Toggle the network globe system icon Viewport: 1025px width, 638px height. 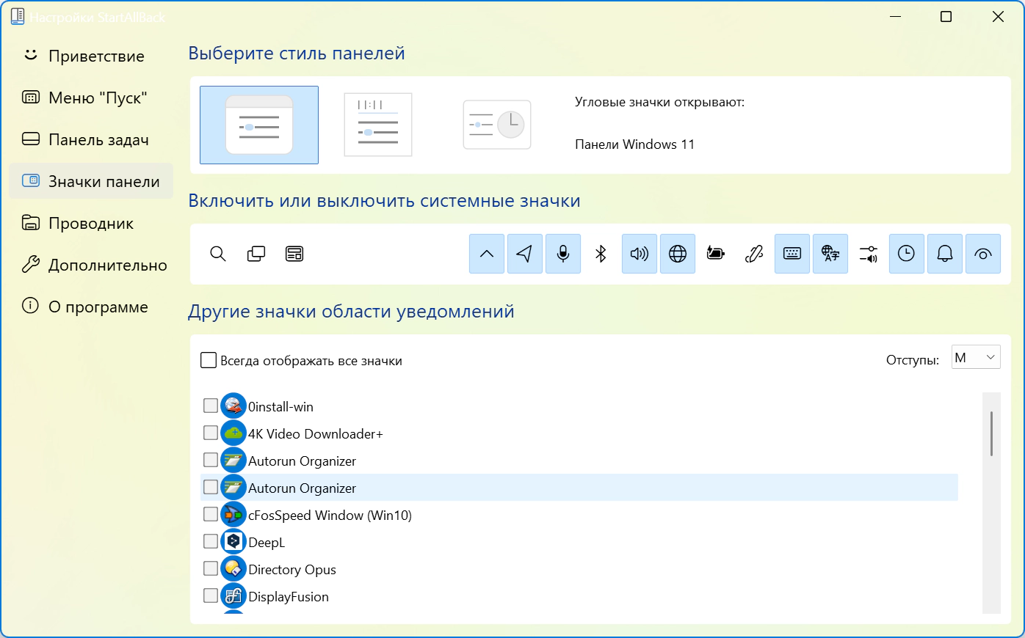[x=678, y=254]
